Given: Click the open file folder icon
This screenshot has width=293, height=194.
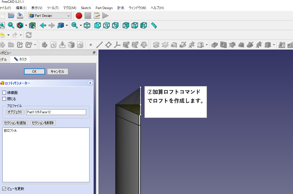Looking at the screenshot, I should [11, 16].
